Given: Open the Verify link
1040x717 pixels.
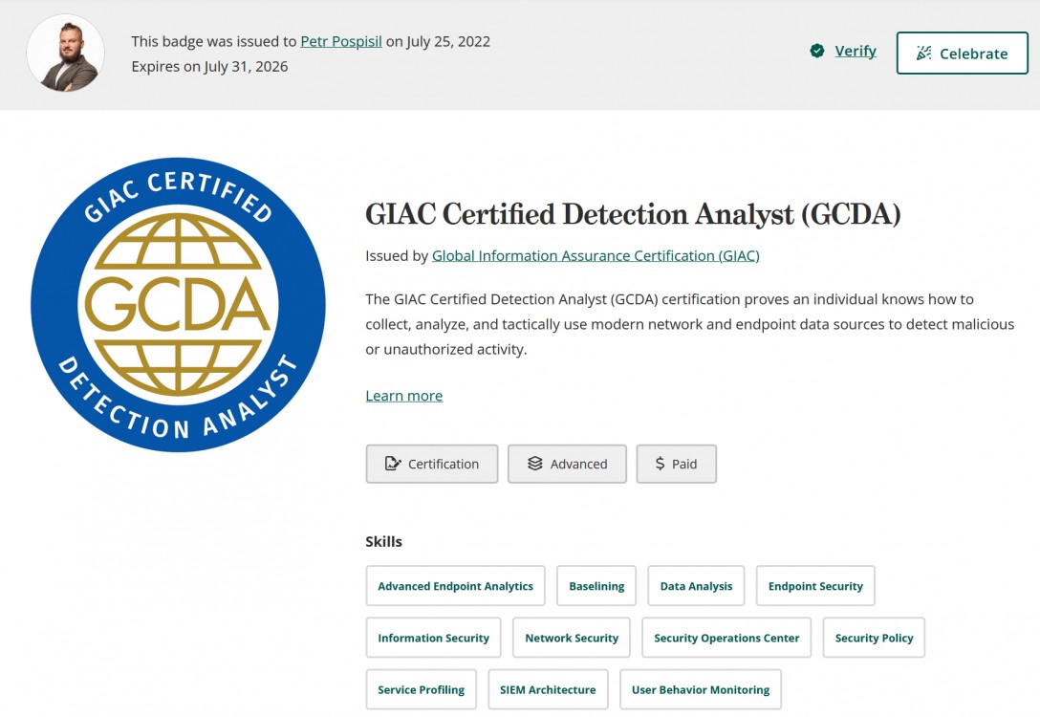Looking at the screenshot, I should click(x=855, y=52).
